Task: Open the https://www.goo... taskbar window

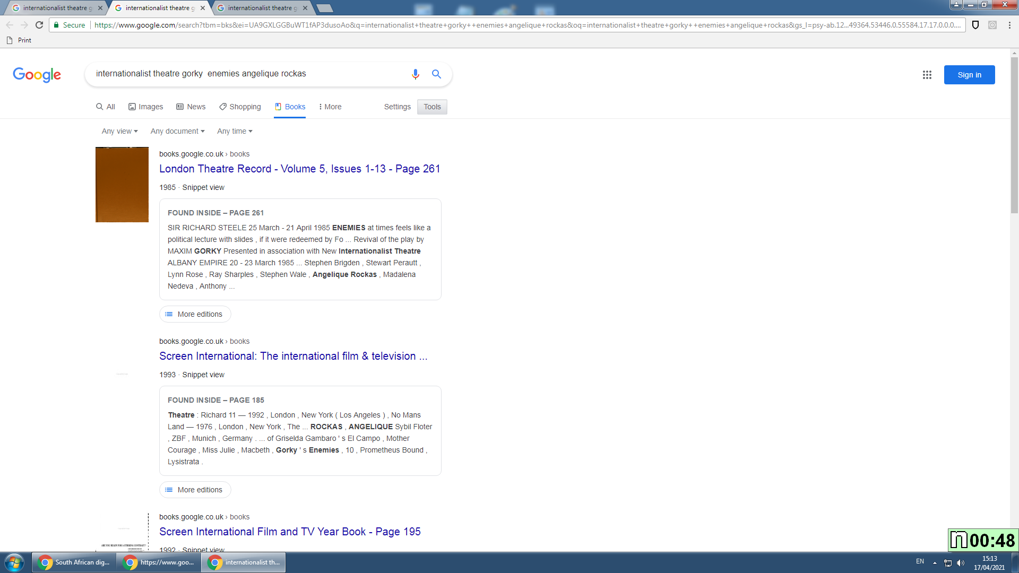Action: point(159,562)
